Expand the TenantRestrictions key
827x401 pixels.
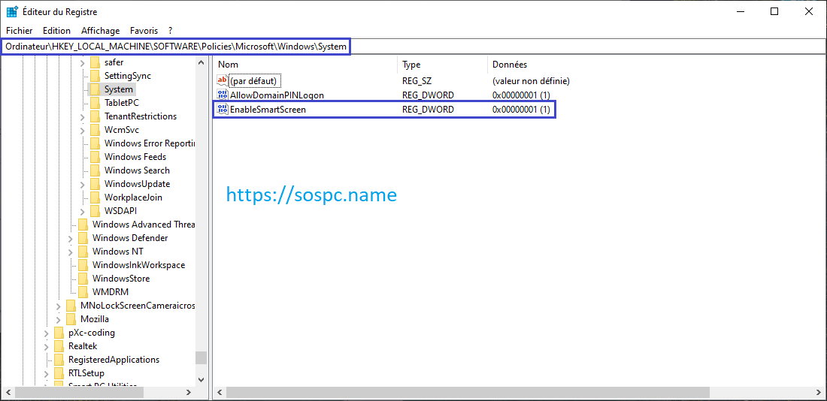tap(82, 116)
